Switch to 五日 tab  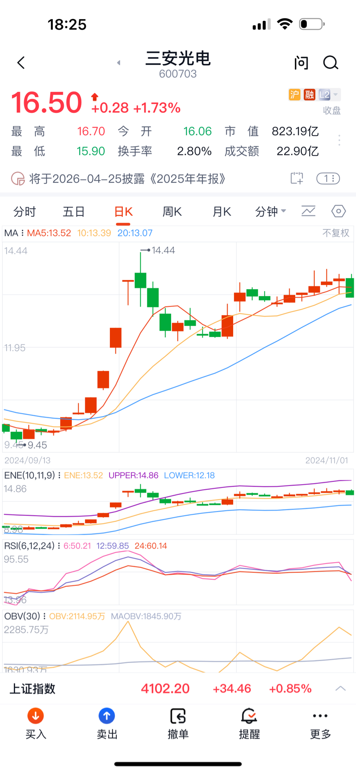pyautogui.click(x=74, y=212)
